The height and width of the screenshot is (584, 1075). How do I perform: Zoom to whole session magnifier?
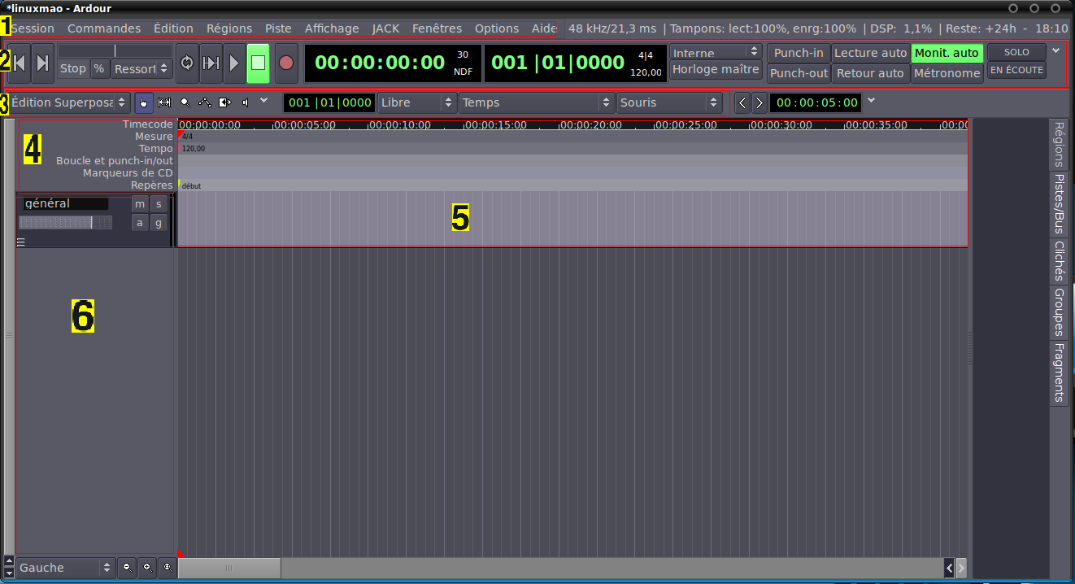tap(168, 567)
